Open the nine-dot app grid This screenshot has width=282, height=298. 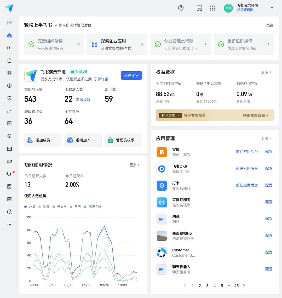coord(212,8)
